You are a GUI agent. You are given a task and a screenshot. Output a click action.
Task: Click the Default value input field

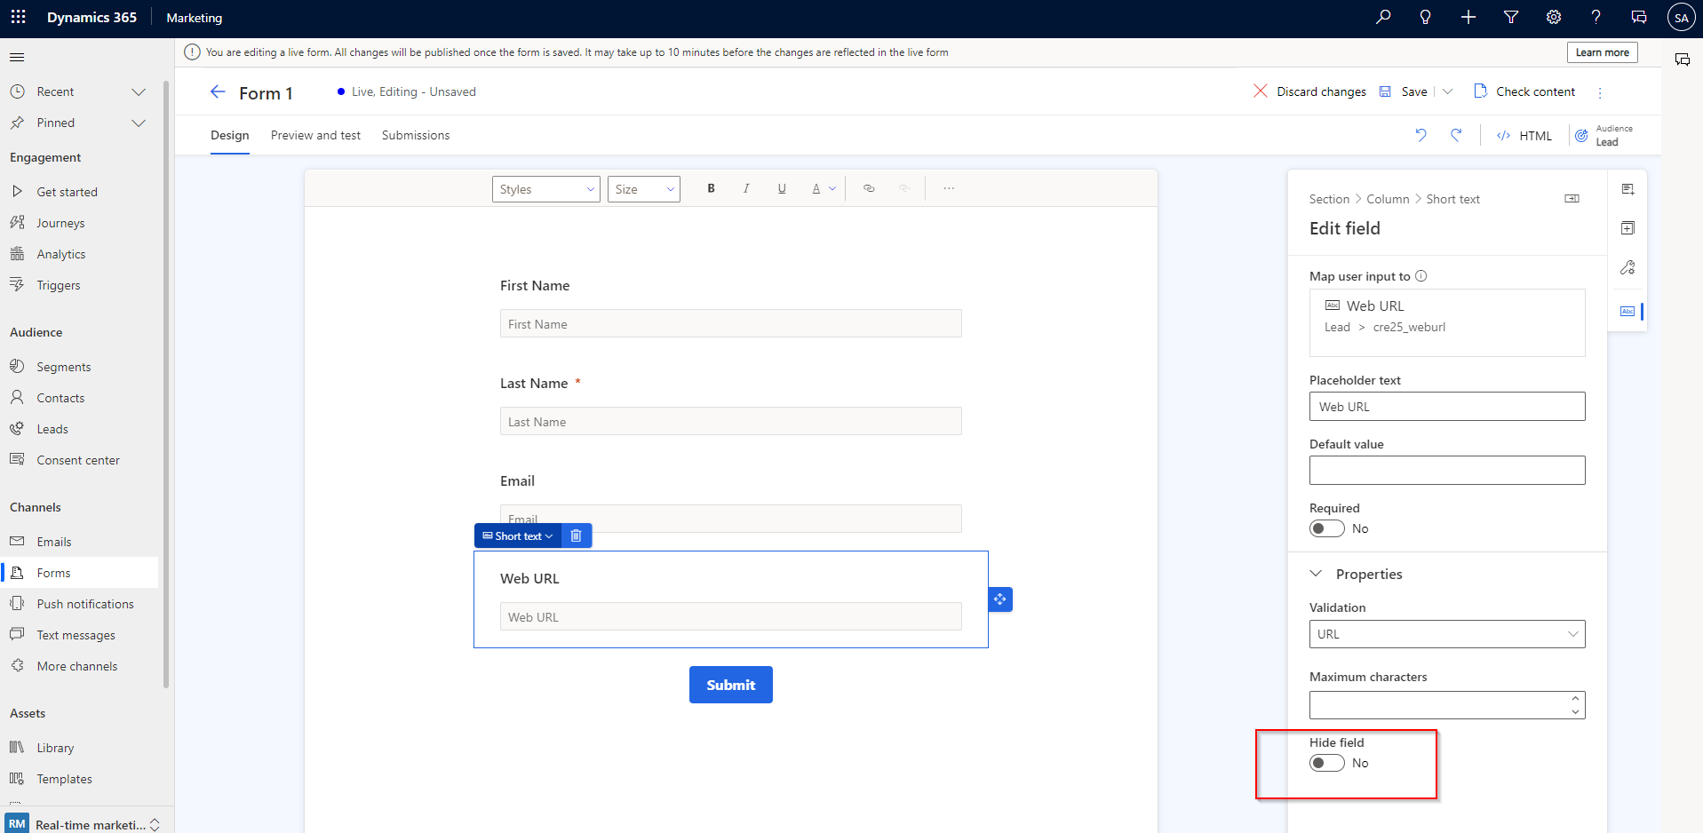point(1447,471)
